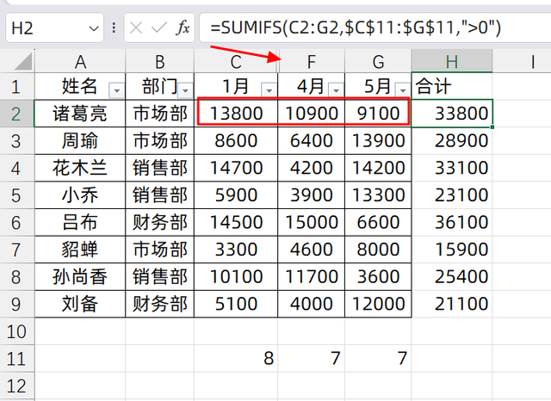551x401 pixels.
Task: Select total cell 15900
Action: (452, 250)
